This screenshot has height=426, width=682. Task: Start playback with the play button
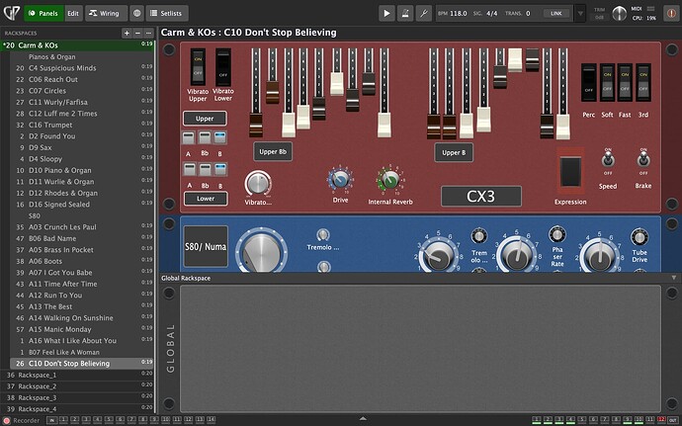(x=386, y=14)
